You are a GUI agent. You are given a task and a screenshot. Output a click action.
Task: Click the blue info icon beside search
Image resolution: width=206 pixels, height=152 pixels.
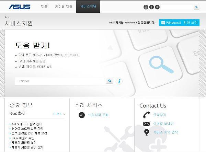pyautogui.click(x=119, y=81)
